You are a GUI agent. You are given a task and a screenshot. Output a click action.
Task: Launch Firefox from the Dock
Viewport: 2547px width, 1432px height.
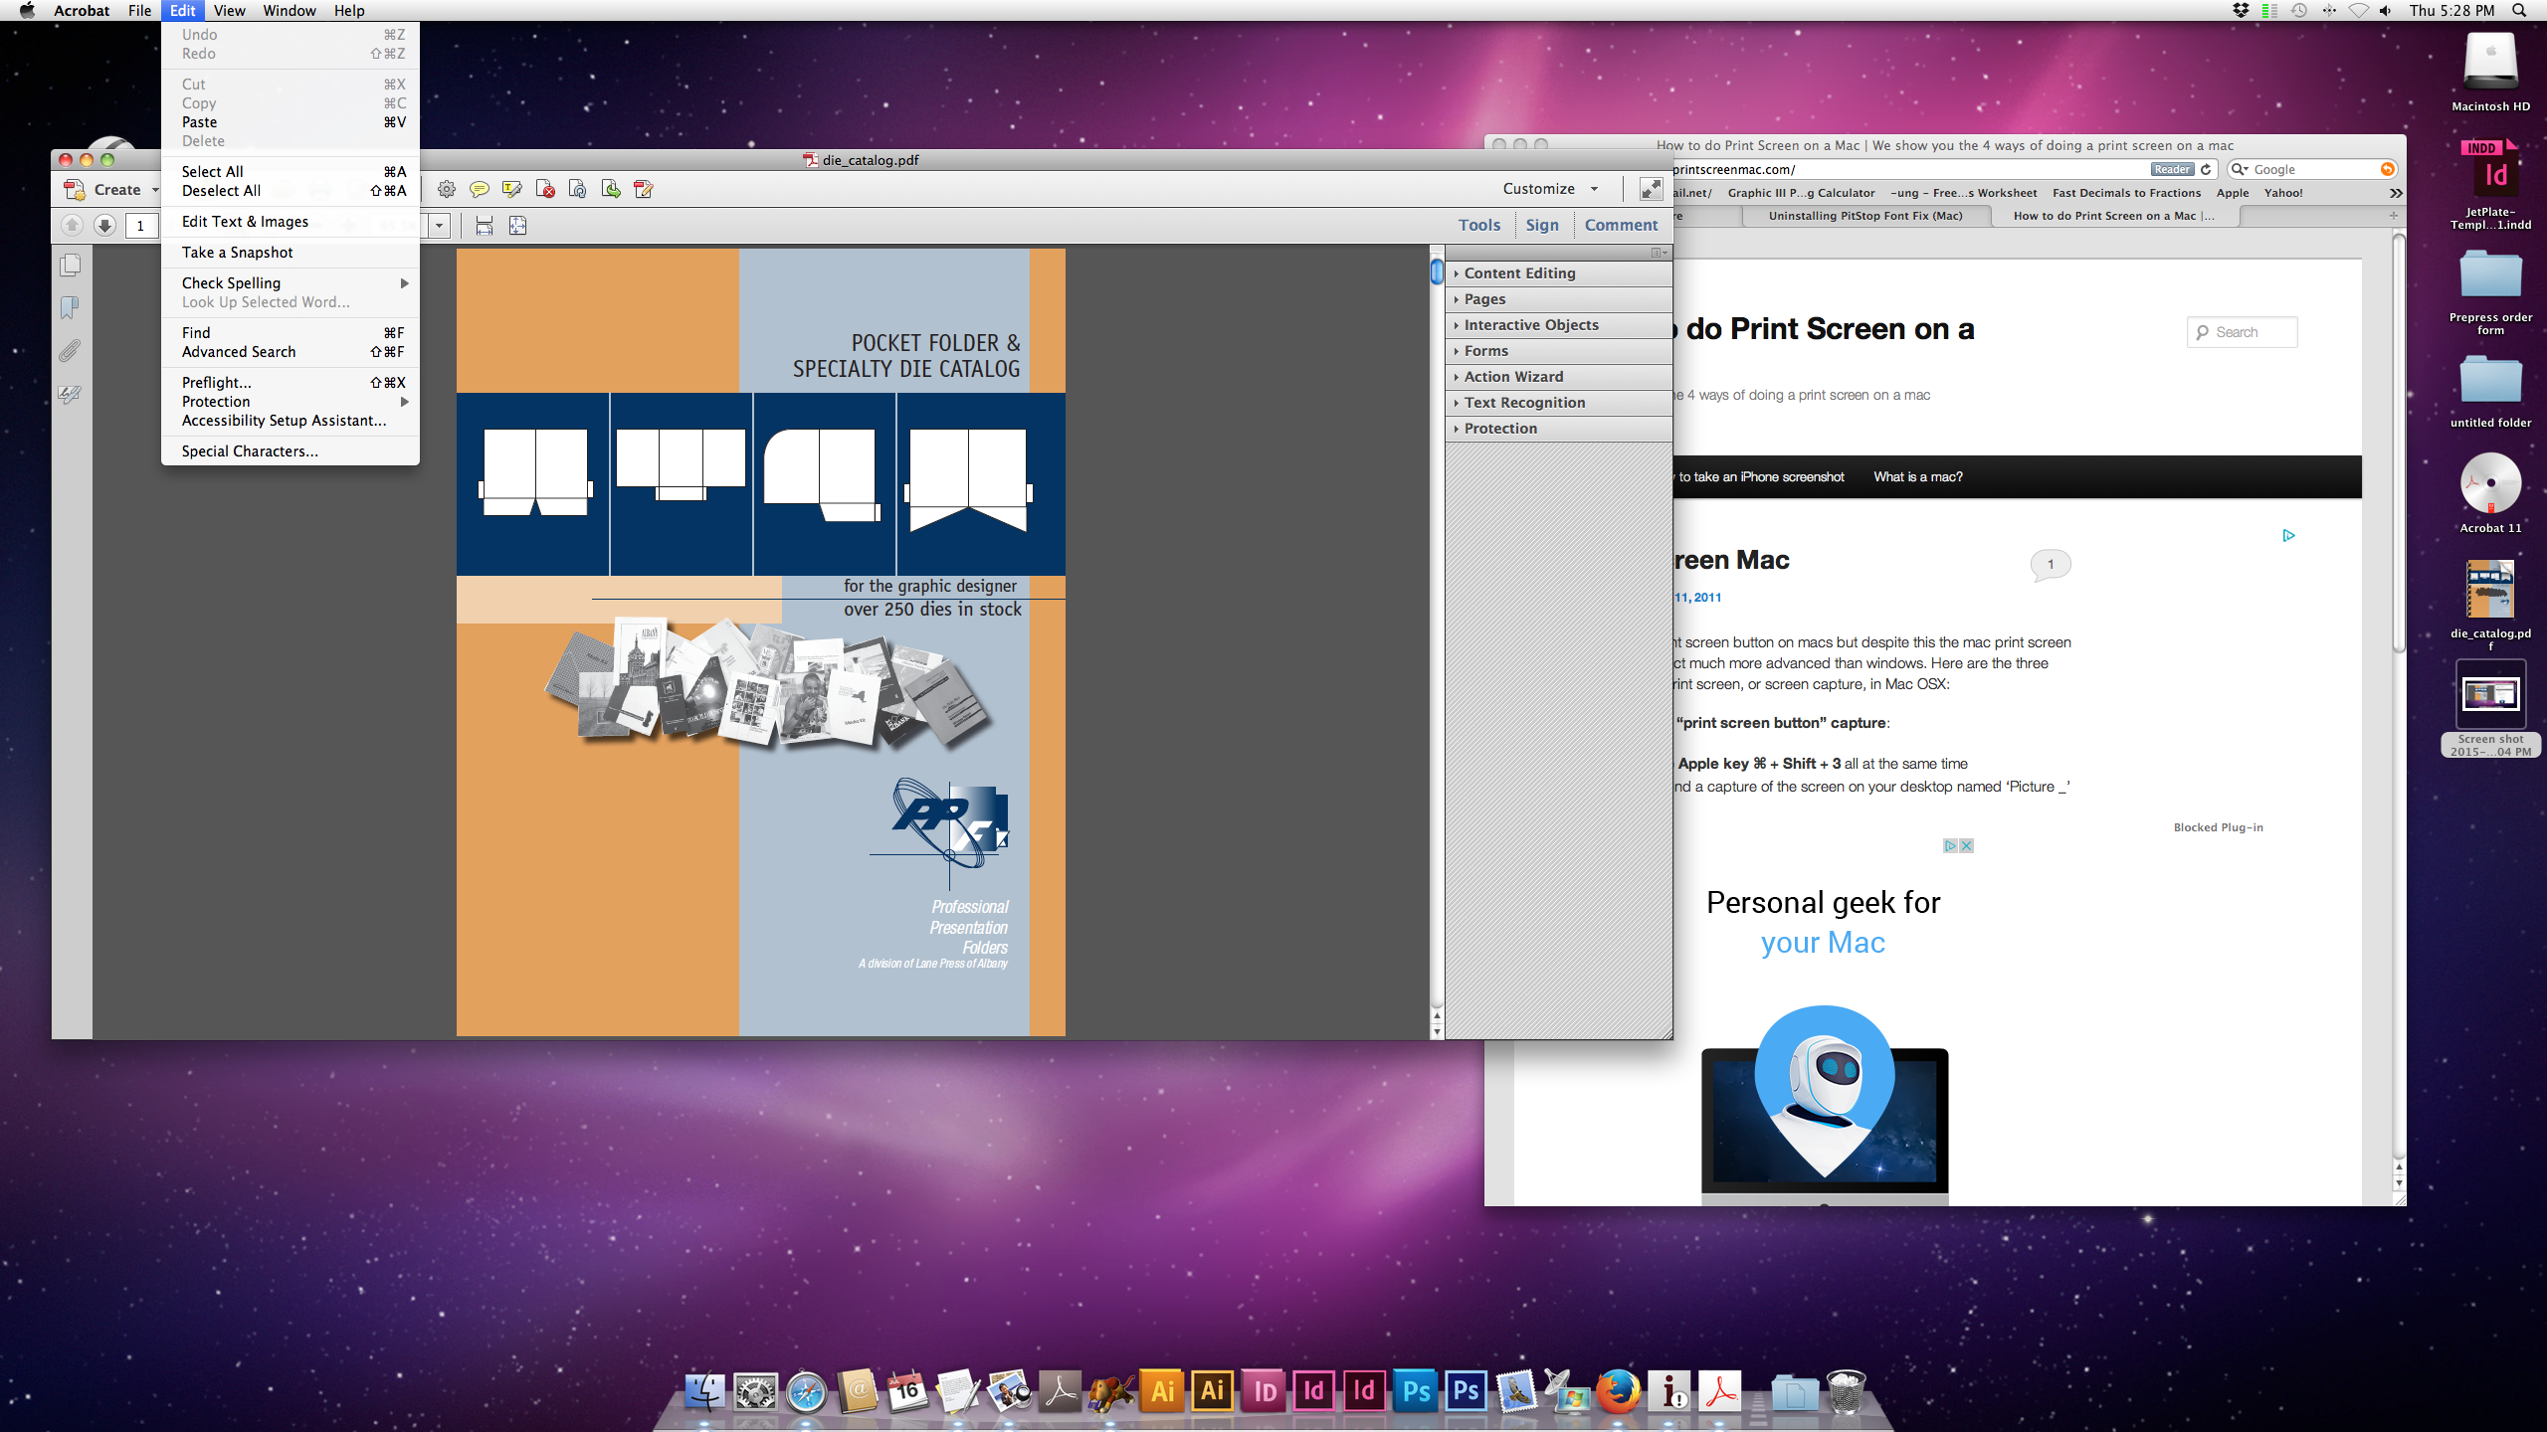coord(1618,1390)
